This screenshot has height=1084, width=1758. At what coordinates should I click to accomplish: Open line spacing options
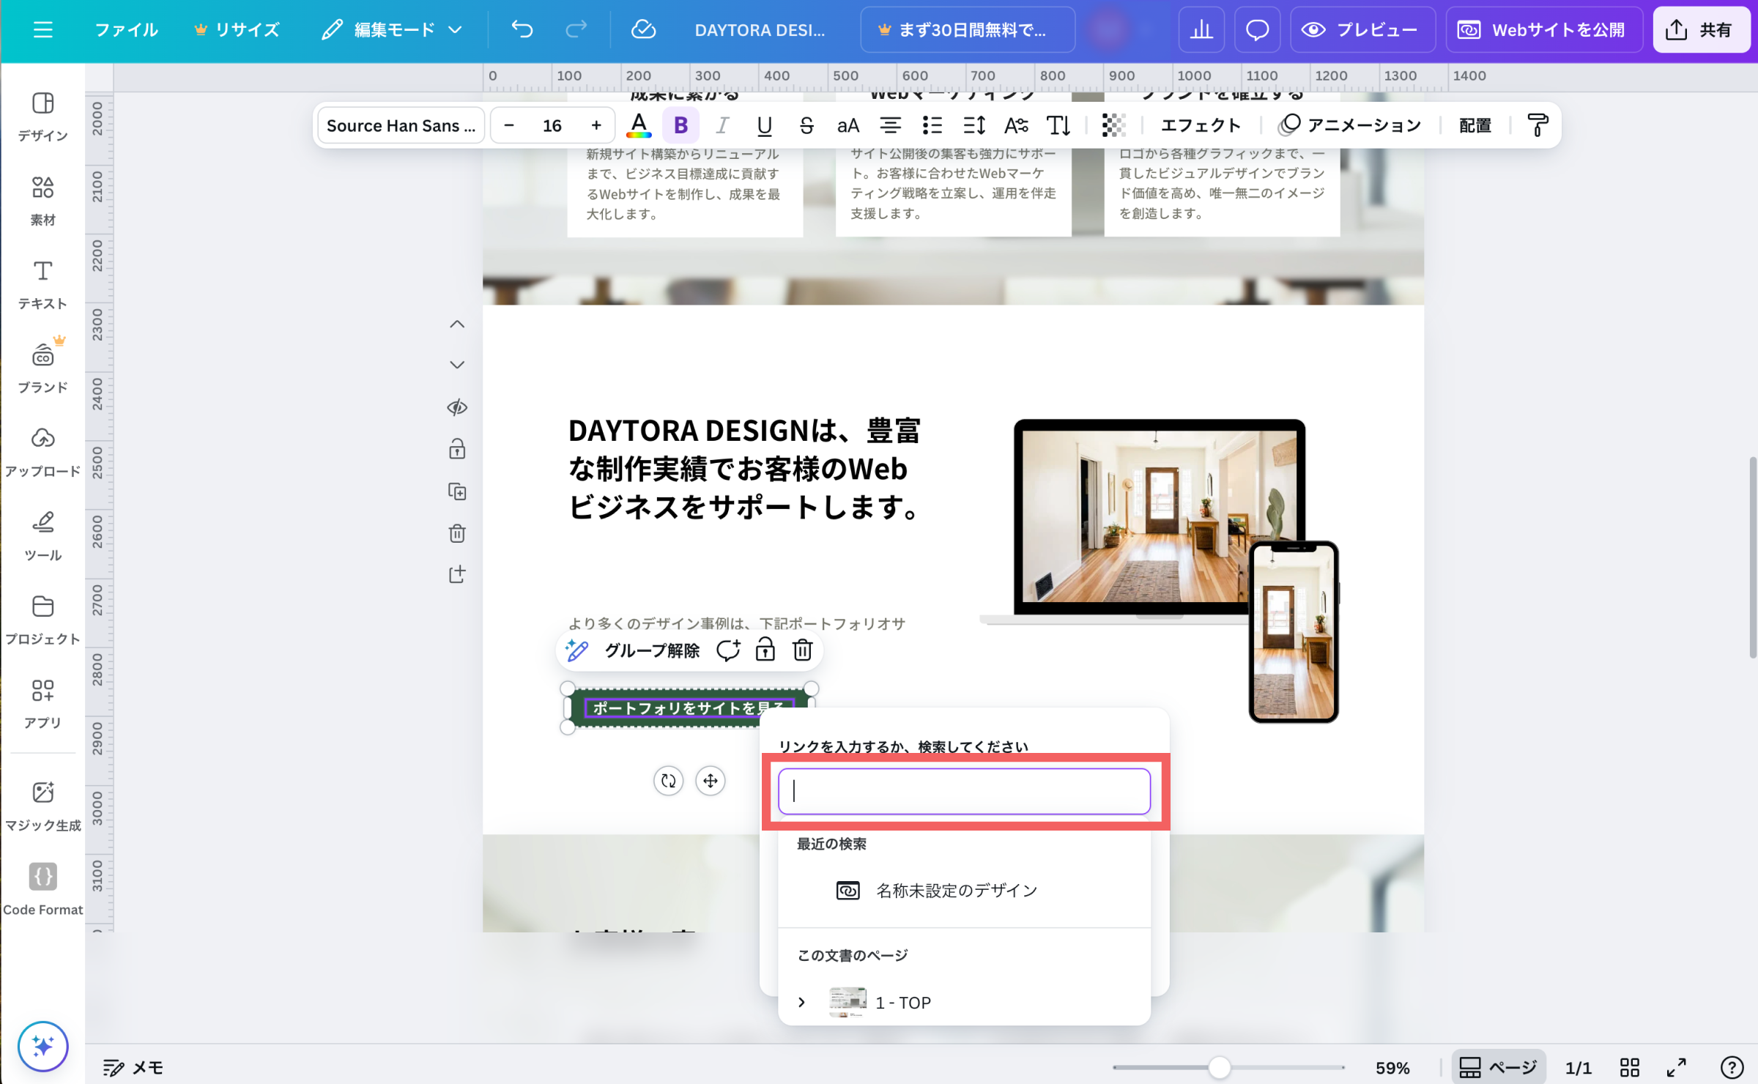click(974, 125)
